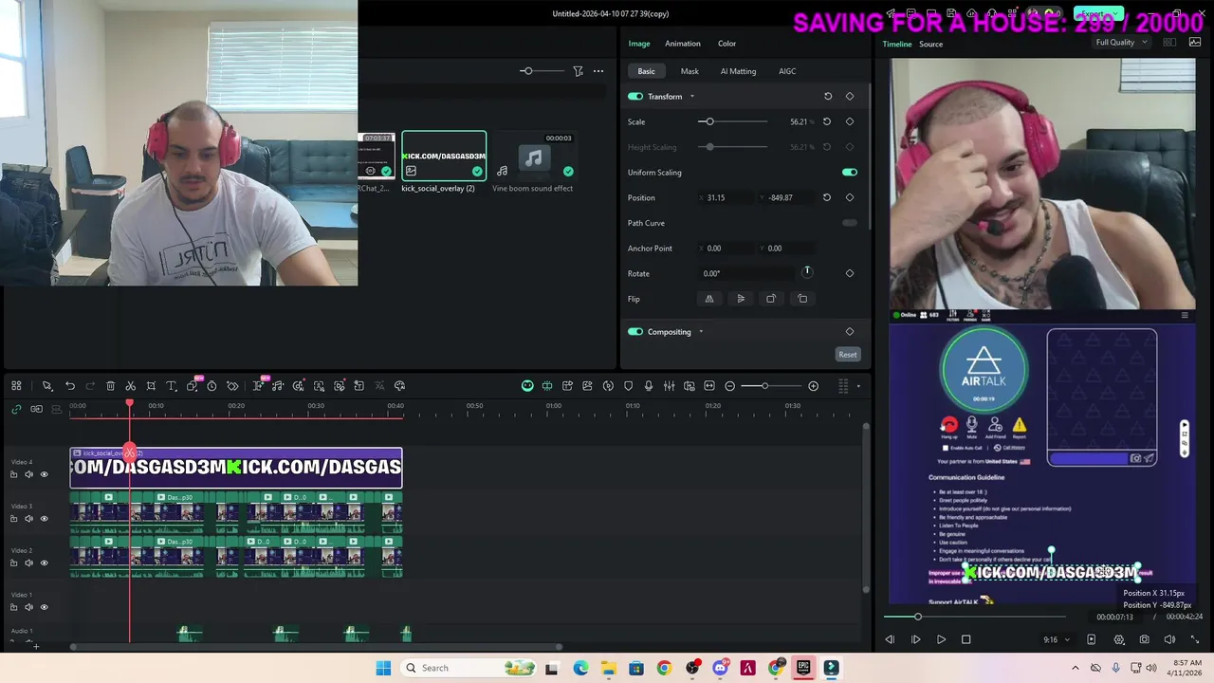Viewport: 1214px width, 683px height.
Task: Open timeline layout grid icon
Action: tap(16, 386)
